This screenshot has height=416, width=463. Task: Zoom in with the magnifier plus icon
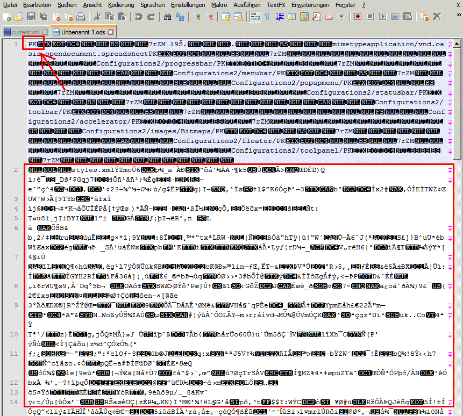coord(197,17)
